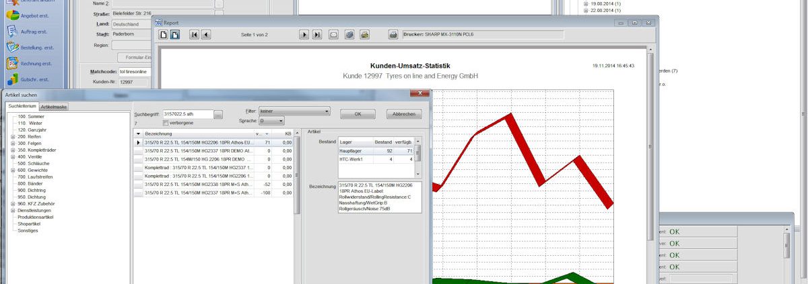Screen dimensions: 808x284
Task: Expand the 'Dienstleistungen' tree node
Action: tap(13, 210)
